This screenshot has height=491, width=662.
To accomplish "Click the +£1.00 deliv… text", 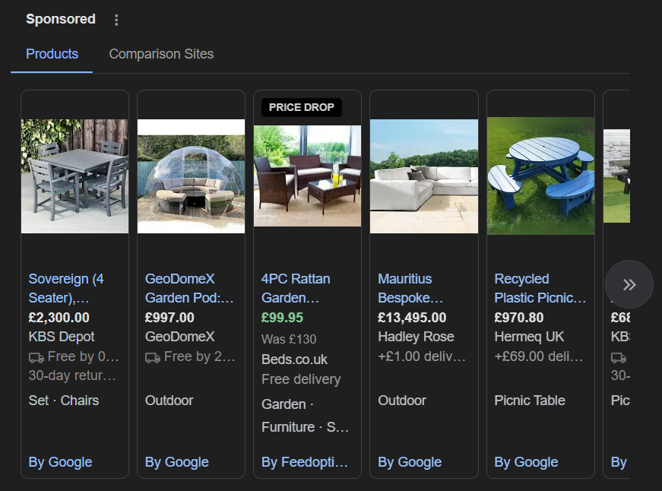I will (x=422, y=356).
